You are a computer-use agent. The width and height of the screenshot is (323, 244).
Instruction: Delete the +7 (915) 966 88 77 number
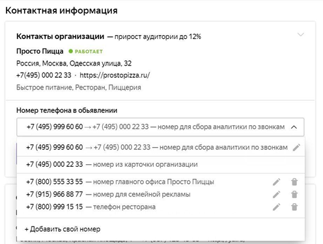[294, 195]
